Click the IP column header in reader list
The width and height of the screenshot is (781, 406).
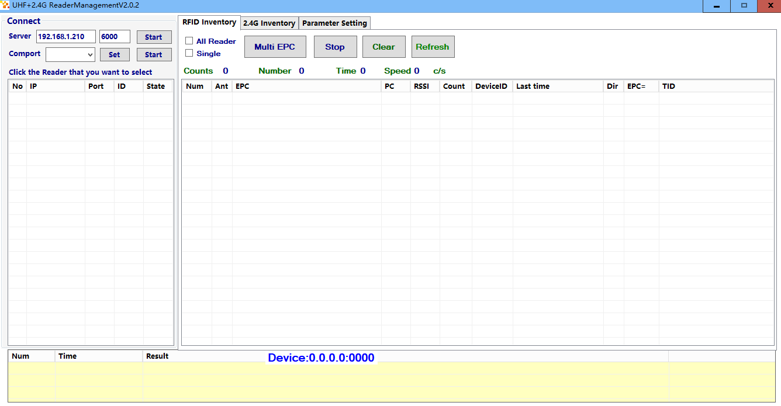(56, 86)
